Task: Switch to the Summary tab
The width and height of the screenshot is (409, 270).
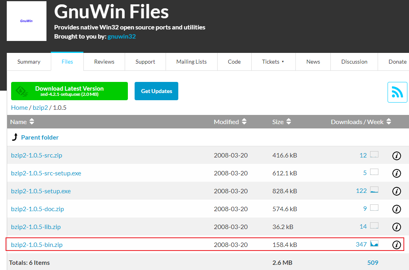Action: tap(29, 62)
